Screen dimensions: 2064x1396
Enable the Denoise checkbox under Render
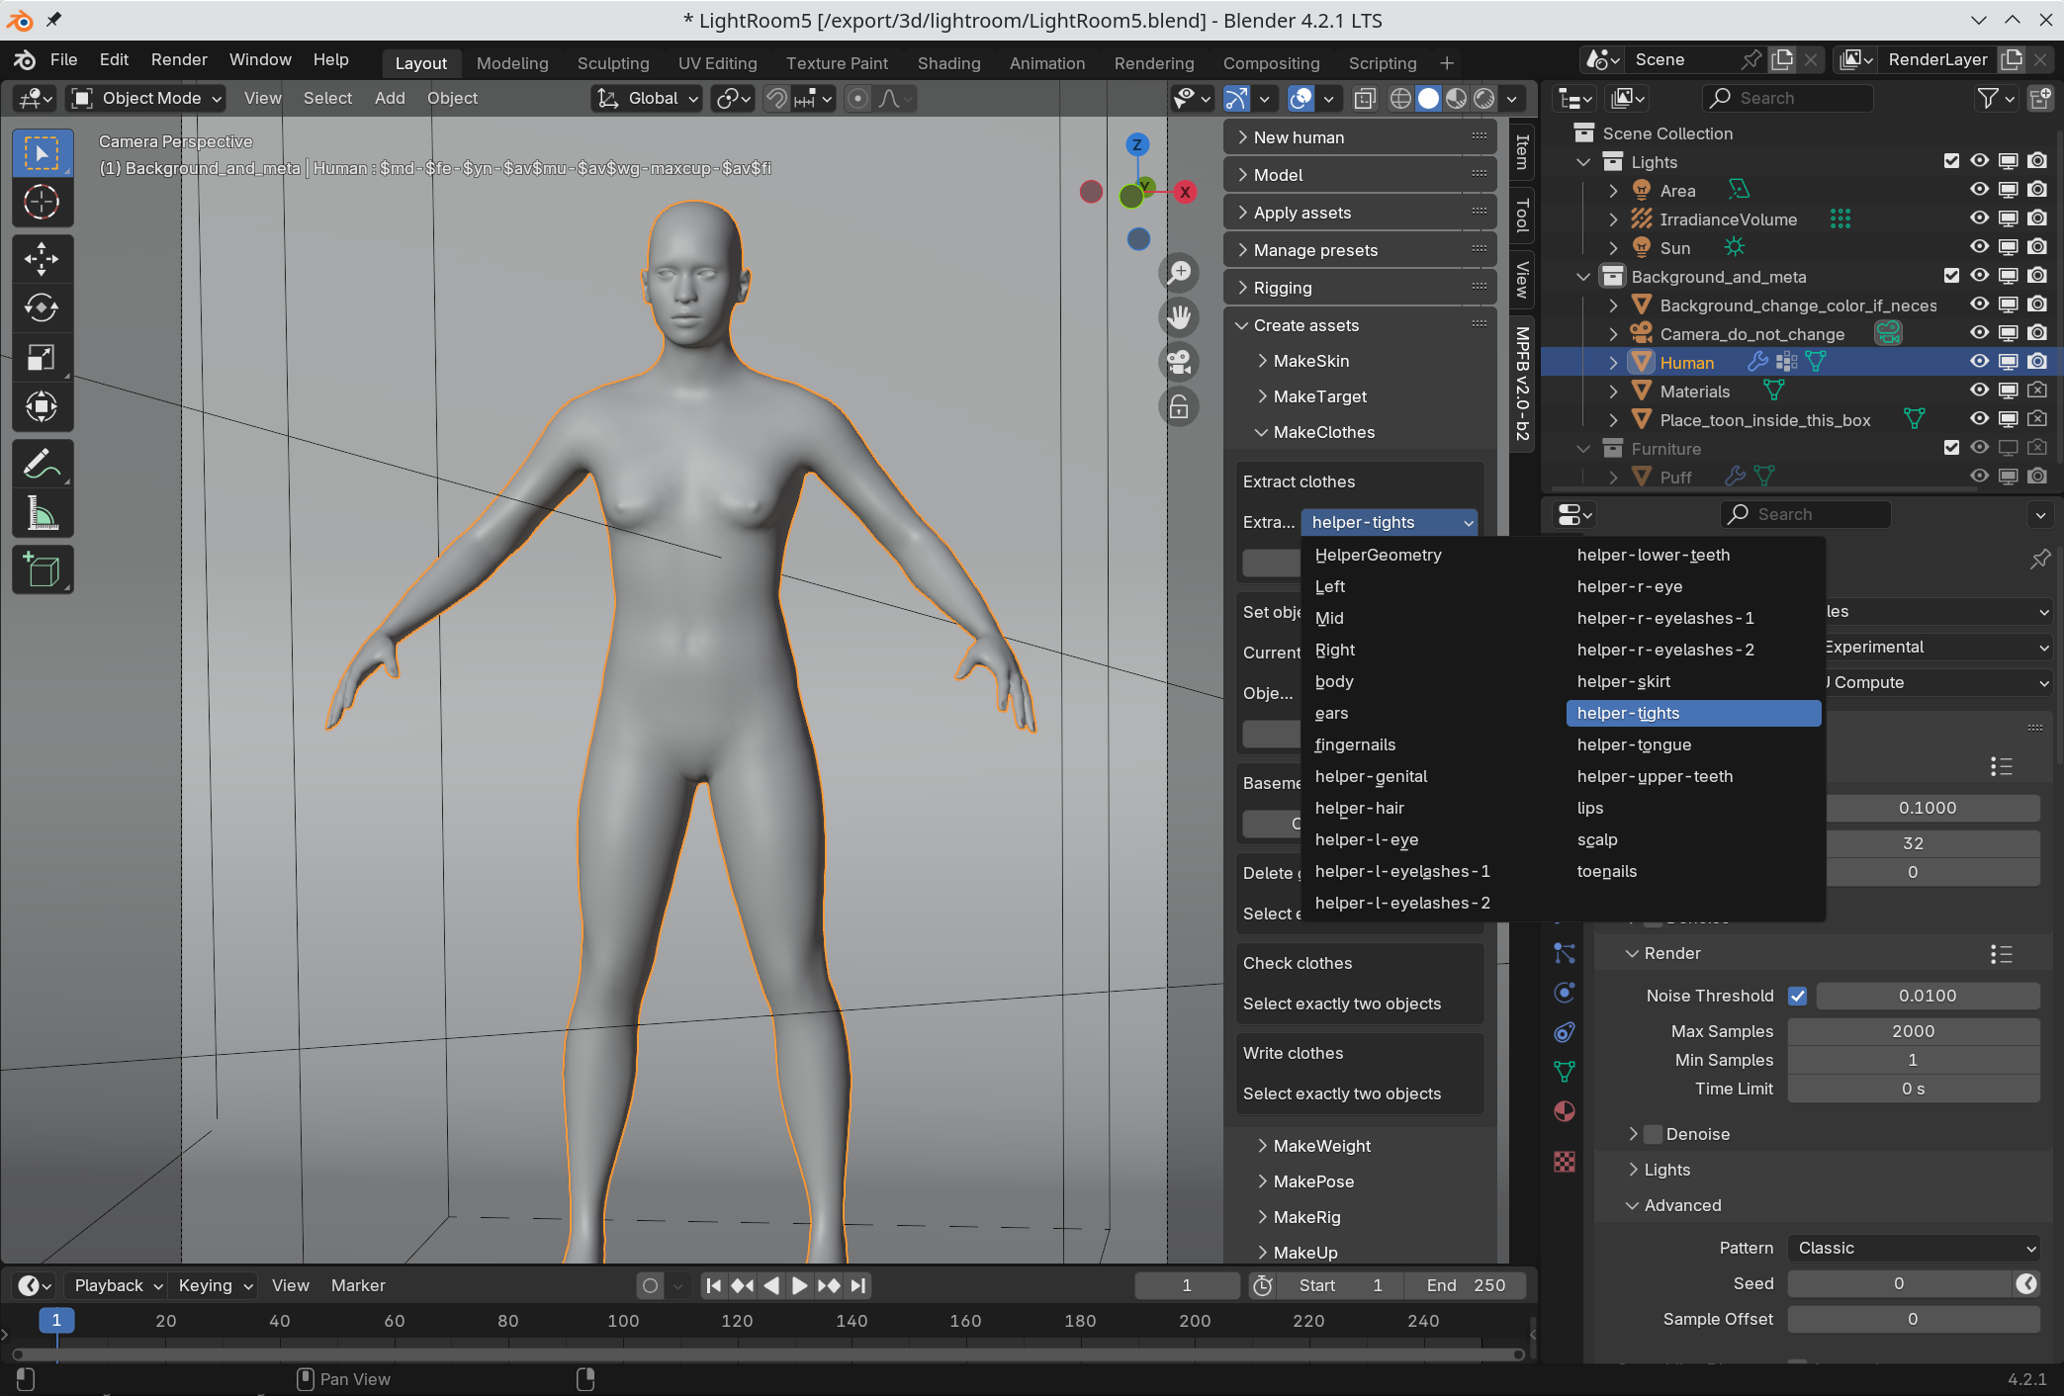pos(1654,1134)
